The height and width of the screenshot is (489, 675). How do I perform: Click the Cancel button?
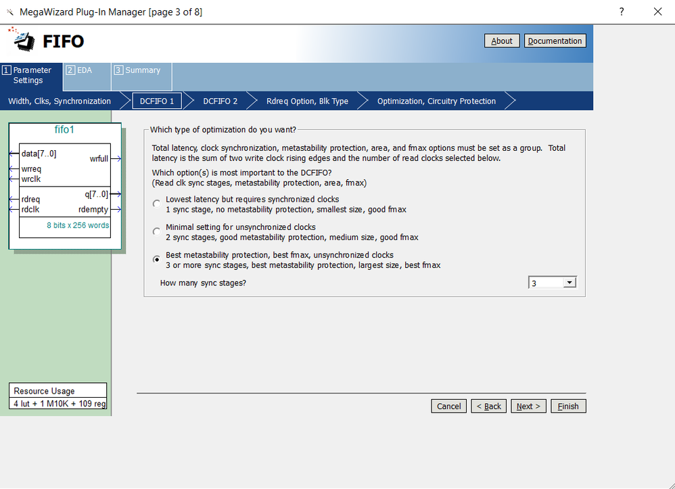coord(448,406)
